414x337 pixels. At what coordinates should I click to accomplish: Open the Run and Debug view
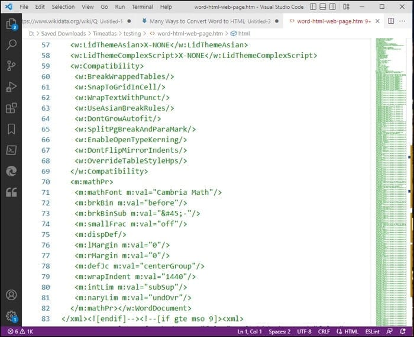pyautogui.click(x=11, y=86)
